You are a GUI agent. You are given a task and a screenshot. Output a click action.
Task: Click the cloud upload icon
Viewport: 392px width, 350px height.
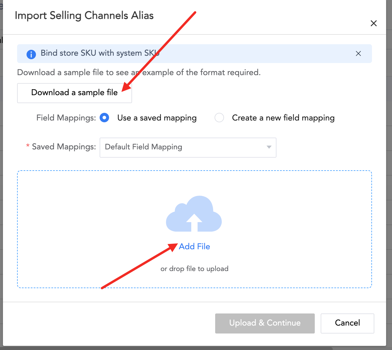pyautogui.click(x=194, y=214)
